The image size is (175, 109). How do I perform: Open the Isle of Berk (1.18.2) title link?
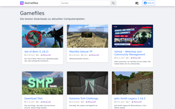(x=36, y=52)
